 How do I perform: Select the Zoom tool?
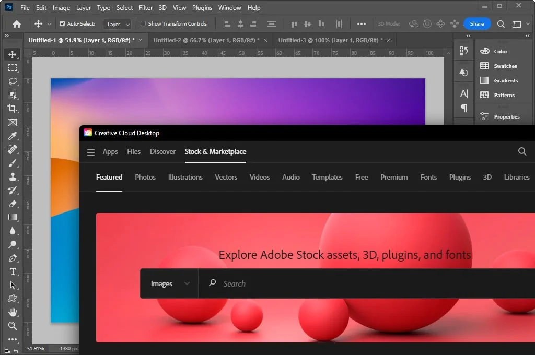click(13, 326)
